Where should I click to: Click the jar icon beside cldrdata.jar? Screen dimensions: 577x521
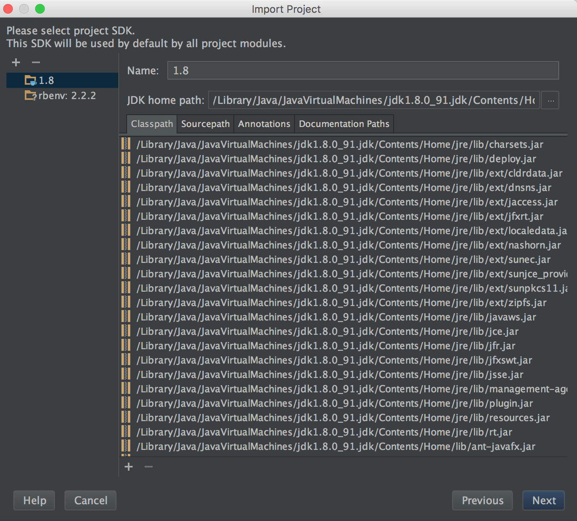(x=126, y=173)
